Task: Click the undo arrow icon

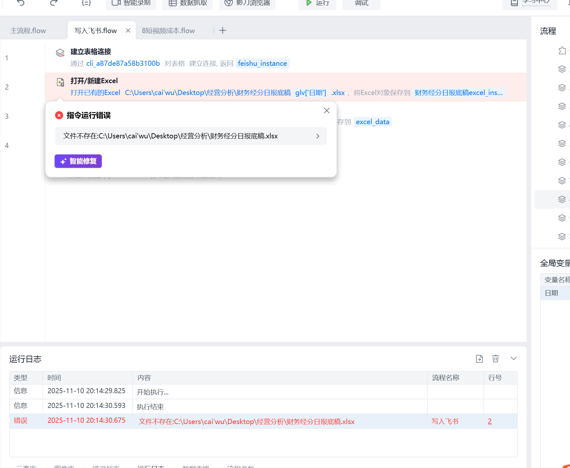Action: coord(21,3)
